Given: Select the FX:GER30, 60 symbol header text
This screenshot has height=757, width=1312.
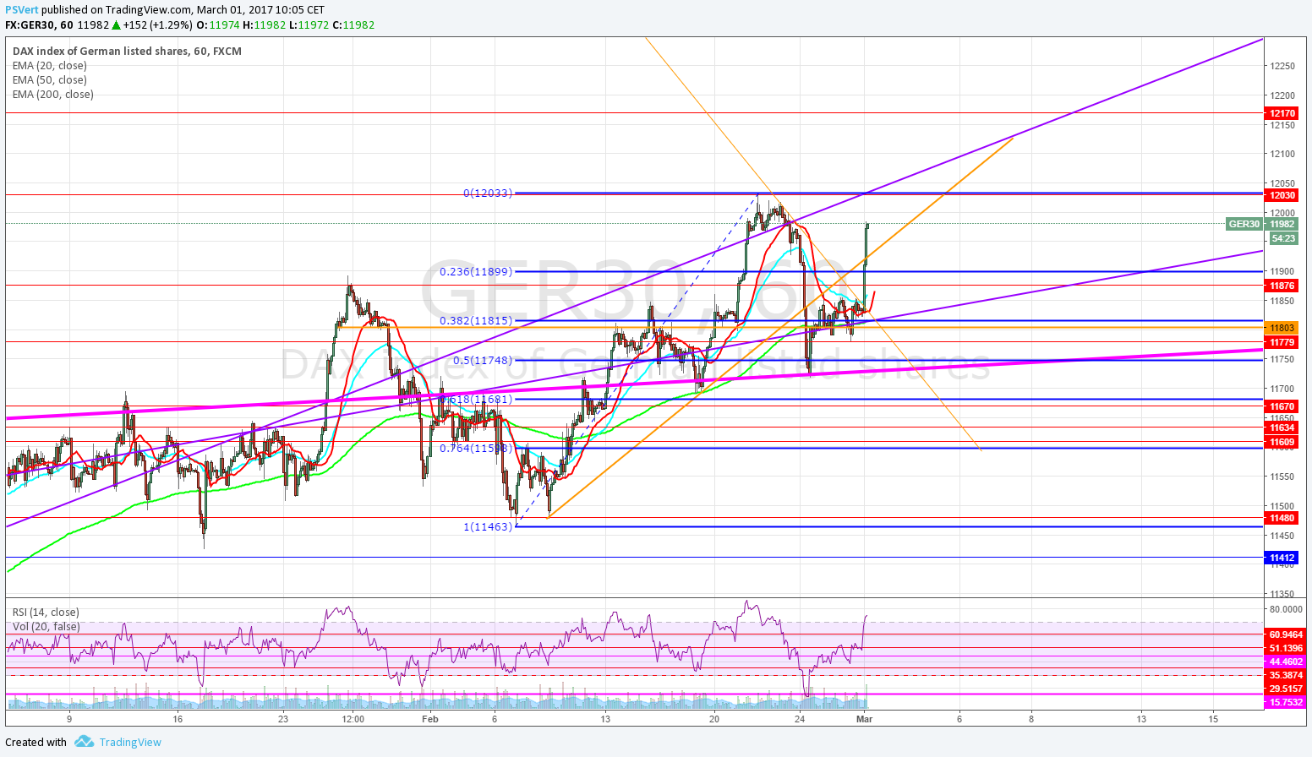Looking at the screenshot, I should [38, 25].
